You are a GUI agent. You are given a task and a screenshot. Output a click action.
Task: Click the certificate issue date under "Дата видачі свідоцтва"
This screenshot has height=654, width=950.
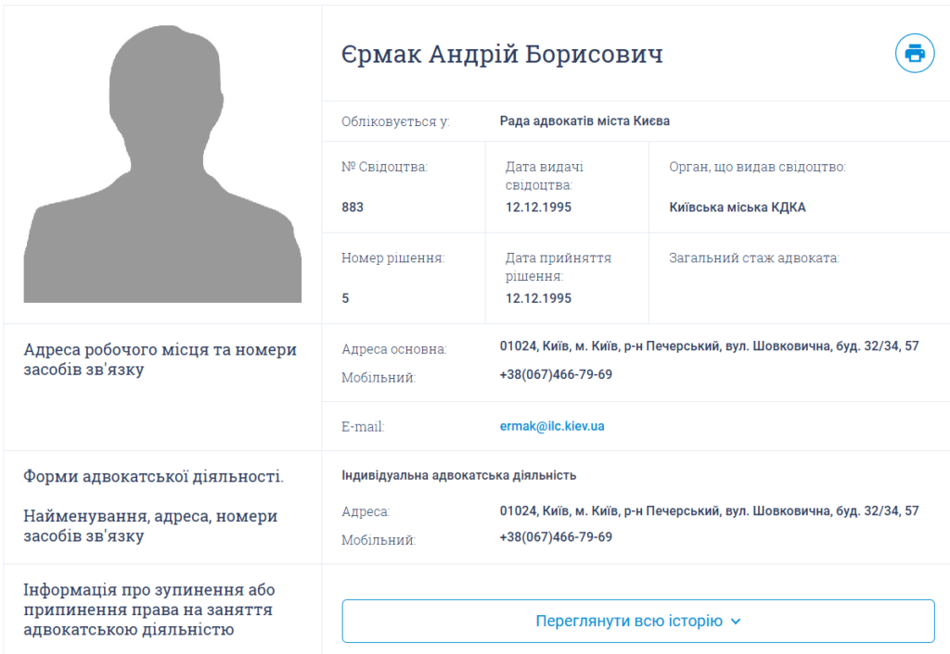(538, 208)
